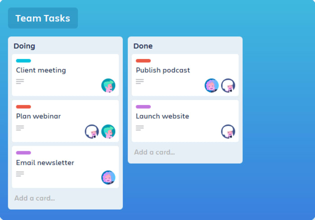
Task: Click the purple label on Launch website
Action: [x=143, y=107]
